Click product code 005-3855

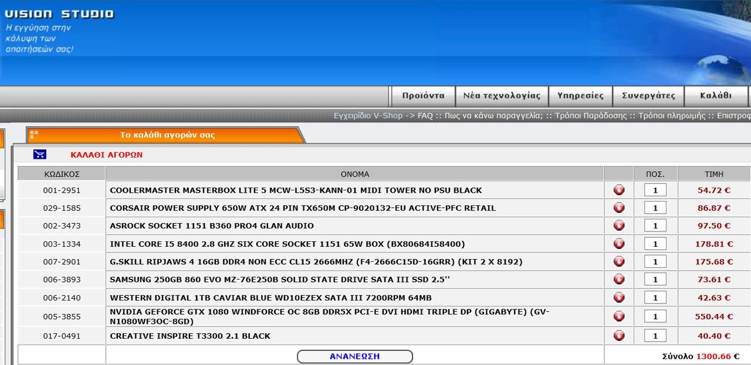[x=62, y=316]
